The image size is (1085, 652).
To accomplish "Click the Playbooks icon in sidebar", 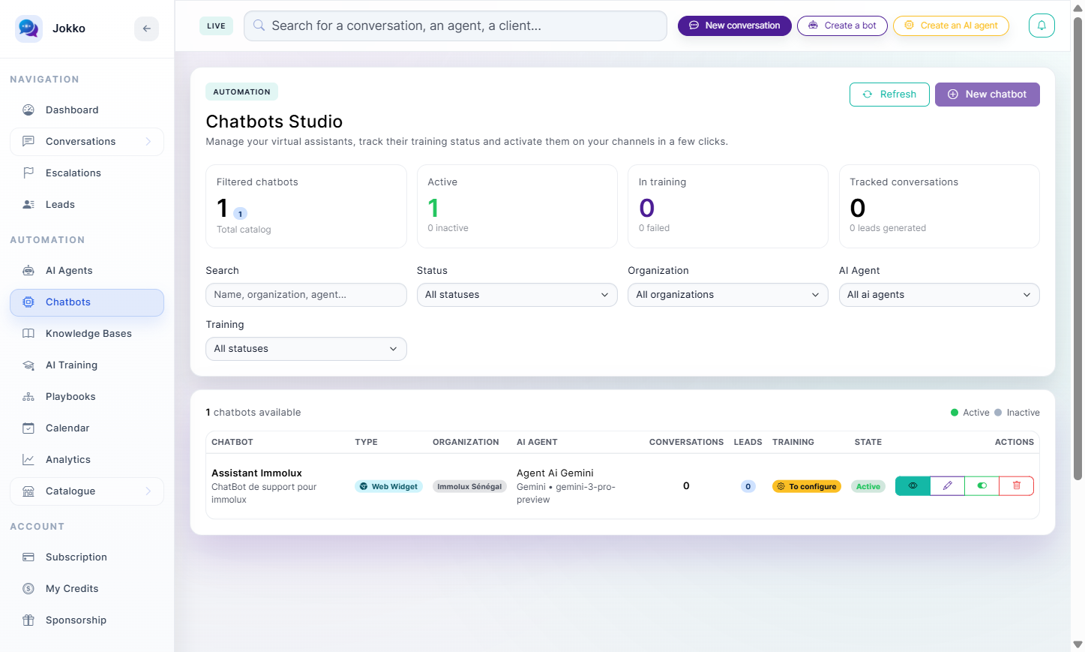I will click(28, 397).
